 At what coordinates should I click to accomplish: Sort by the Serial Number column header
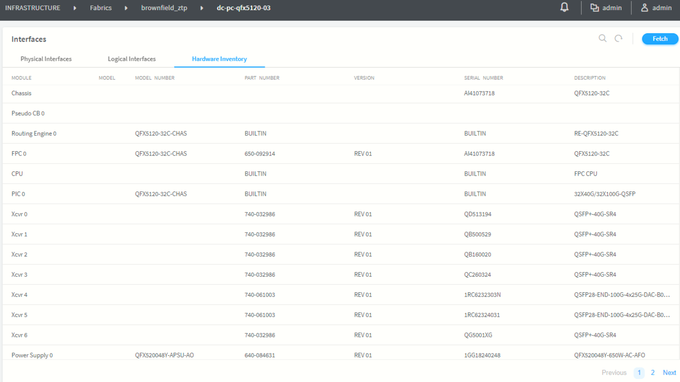click(483, 78)
